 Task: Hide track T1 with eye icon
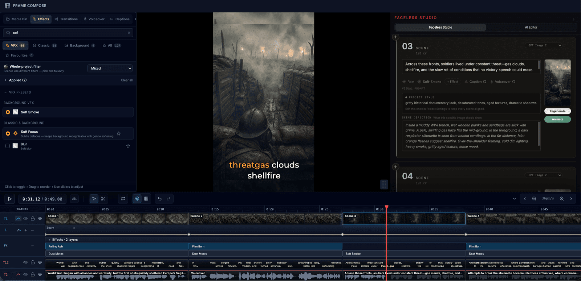point(40,219)
